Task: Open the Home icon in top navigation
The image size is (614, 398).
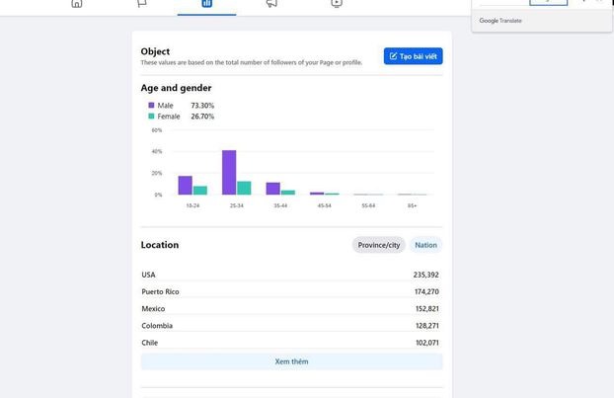Action: [x=77, y=3]
